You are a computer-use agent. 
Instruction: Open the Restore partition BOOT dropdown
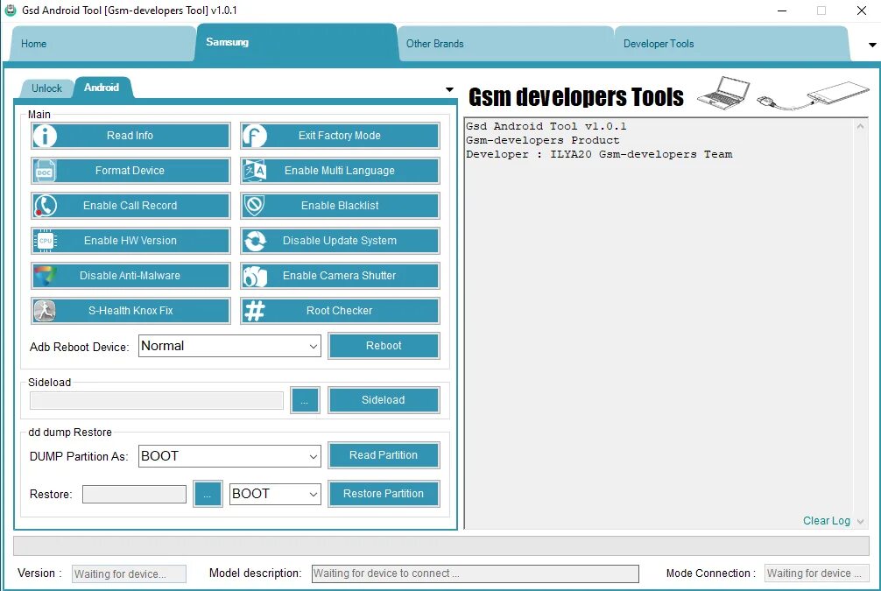tap(275, 495)
